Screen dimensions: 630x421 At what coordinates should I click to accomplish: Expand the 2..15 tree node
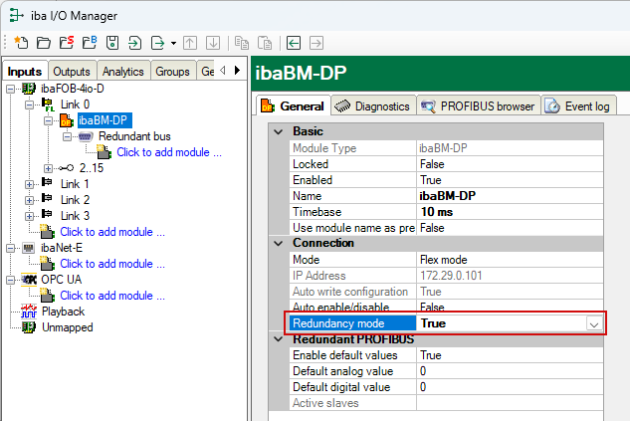coord(48,168)
